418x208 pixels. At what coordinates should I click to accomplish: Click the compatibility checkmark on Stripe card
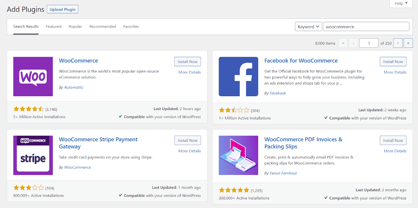[x=120, y=195]
